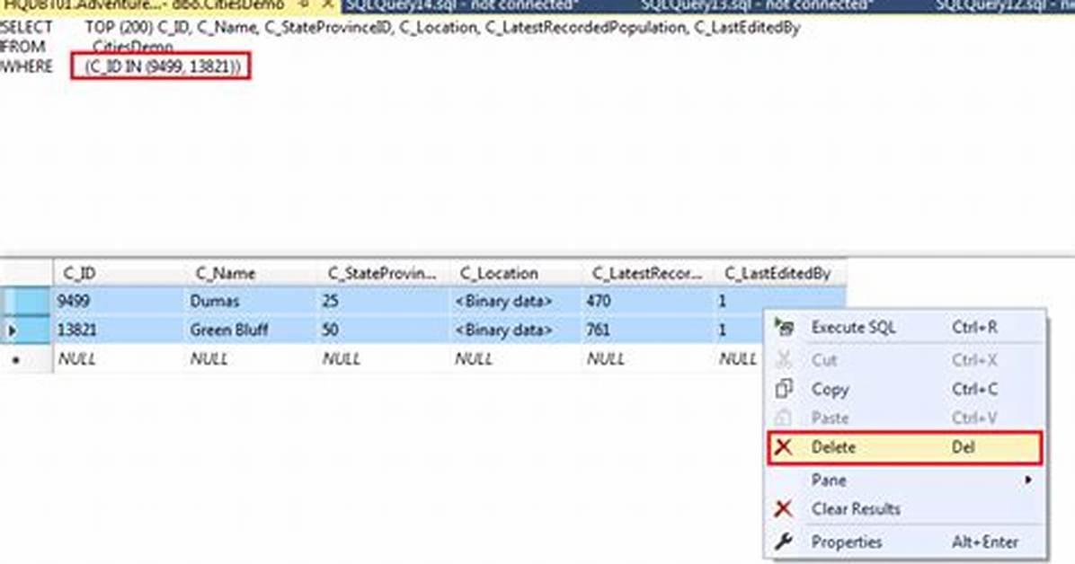1075x564 pixels.
Task: Click the C_LatestRecor... column header
Action: pyautogui.click(x=648, y=273)
